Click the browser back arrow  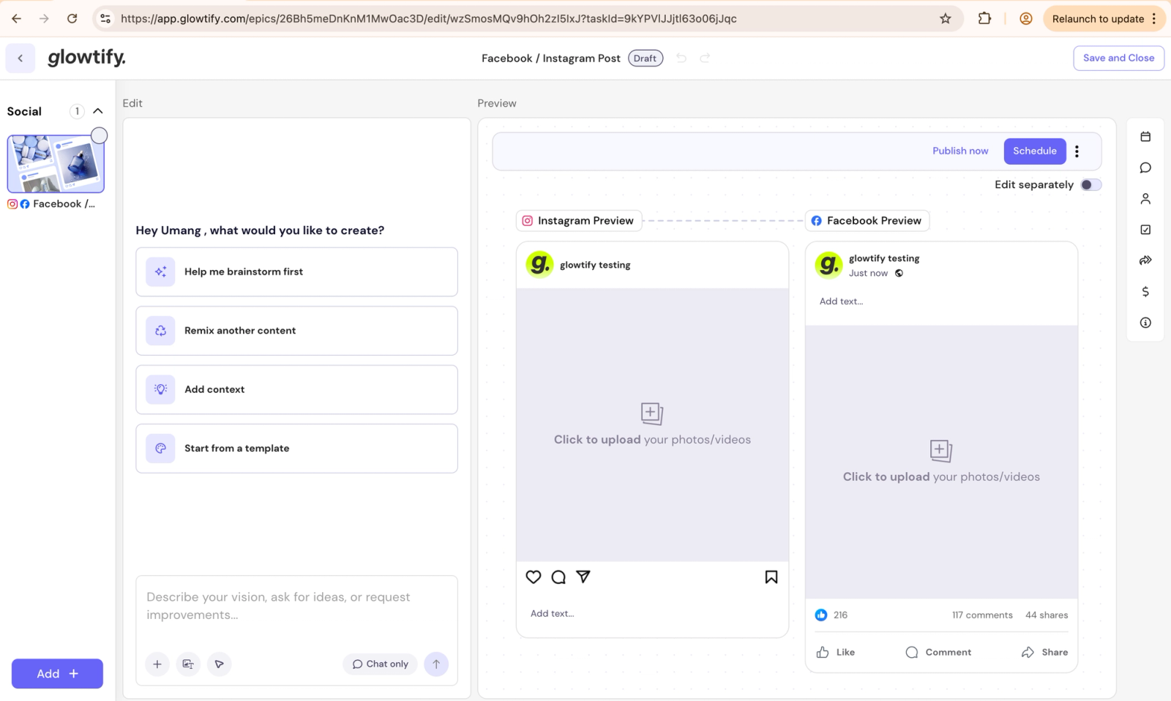[16, 19]
